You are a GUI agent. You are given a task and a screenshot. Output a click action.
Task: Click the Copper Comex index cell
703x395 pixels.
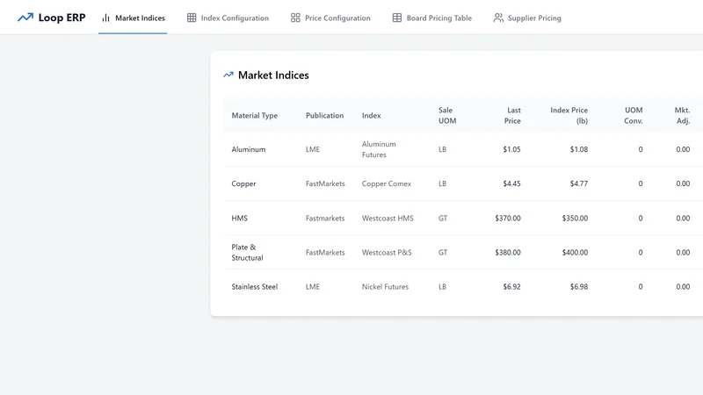click(387, 183)
